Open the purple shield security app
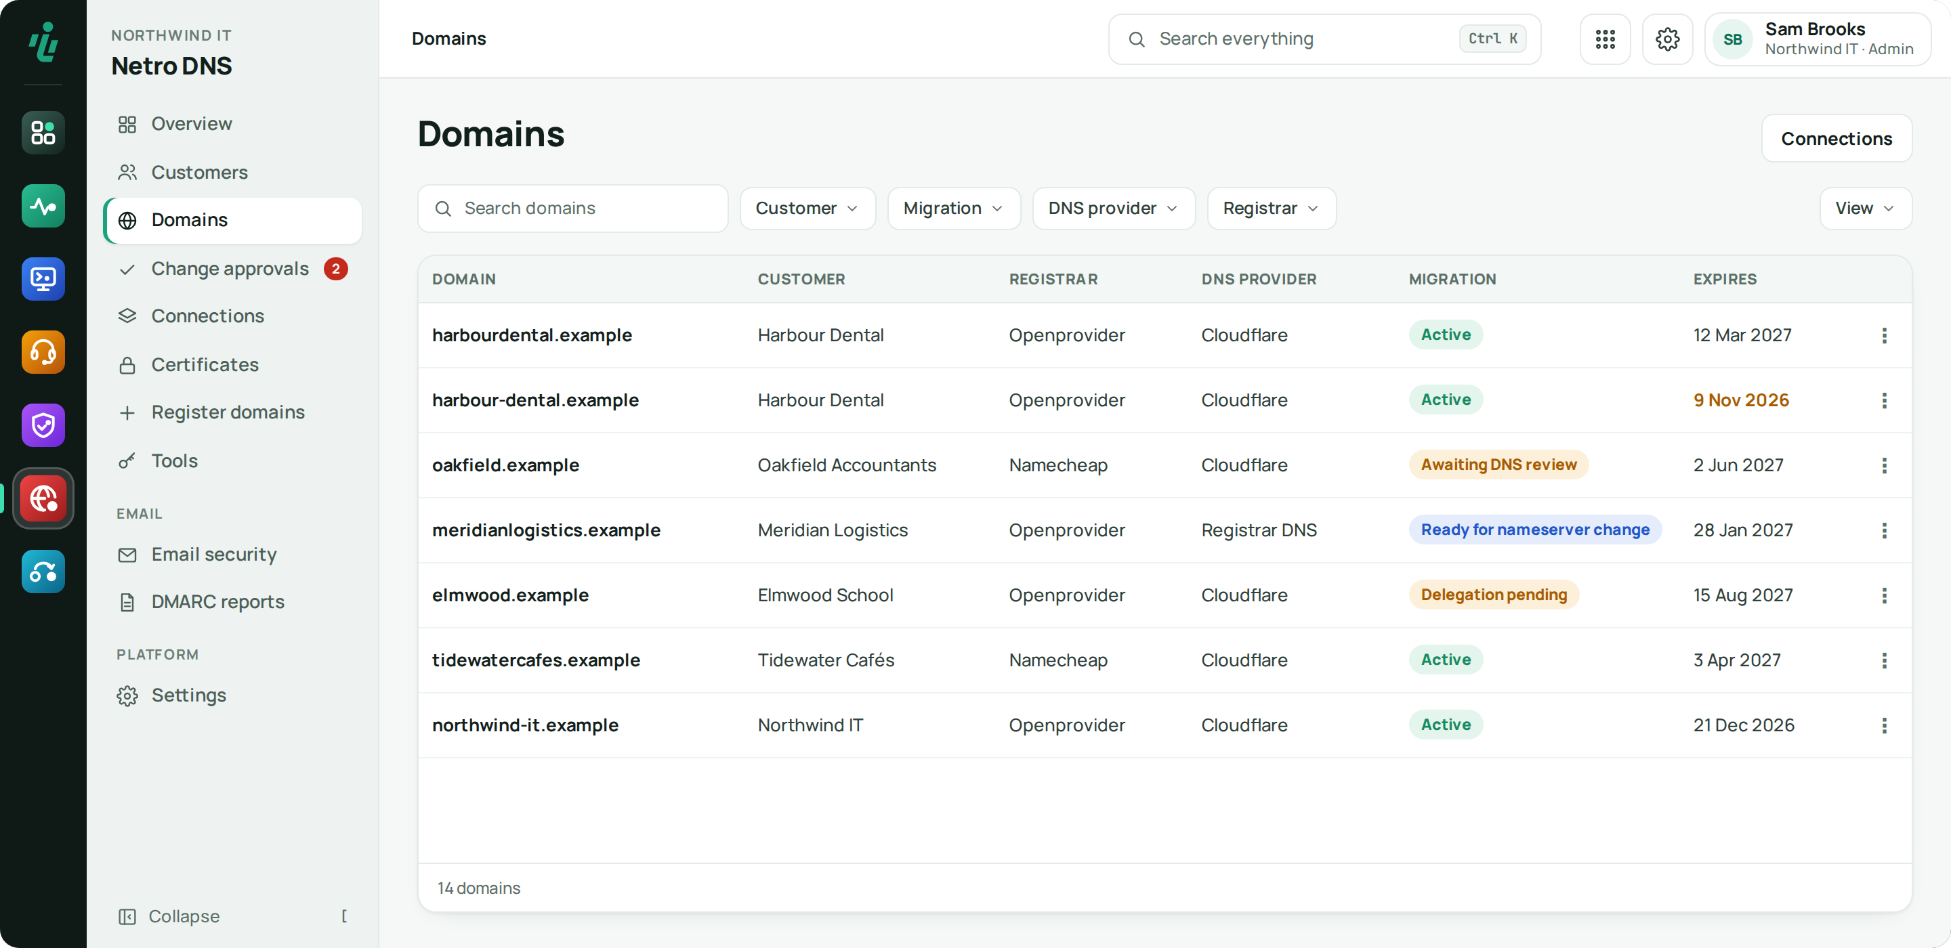This screenshot has width=1951, height=948. (x=43, y=425)
